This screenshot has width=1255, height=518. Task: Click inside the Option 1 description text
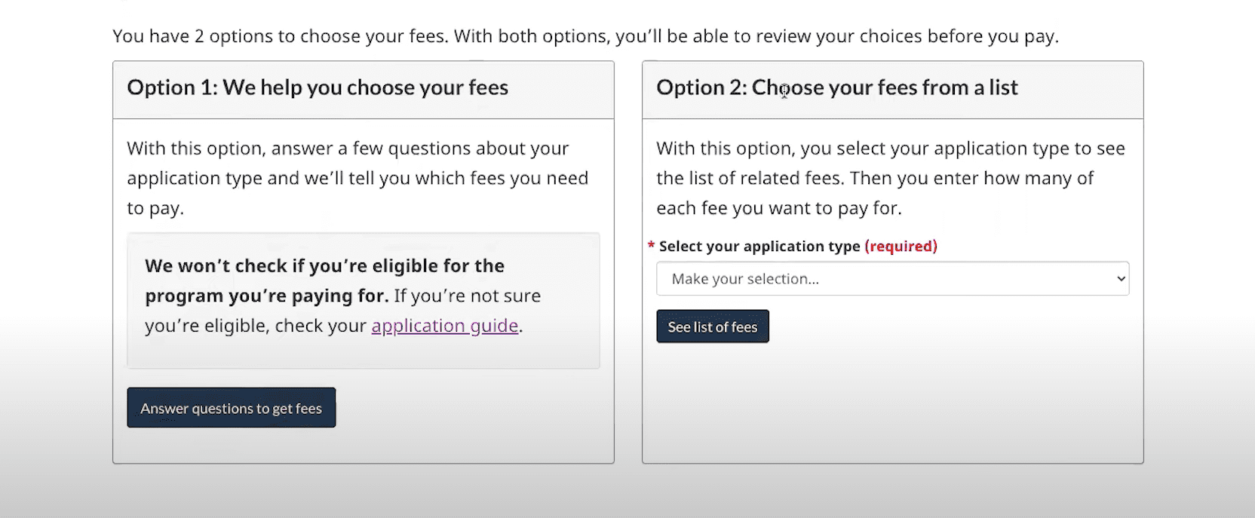(x=357, y=177)
